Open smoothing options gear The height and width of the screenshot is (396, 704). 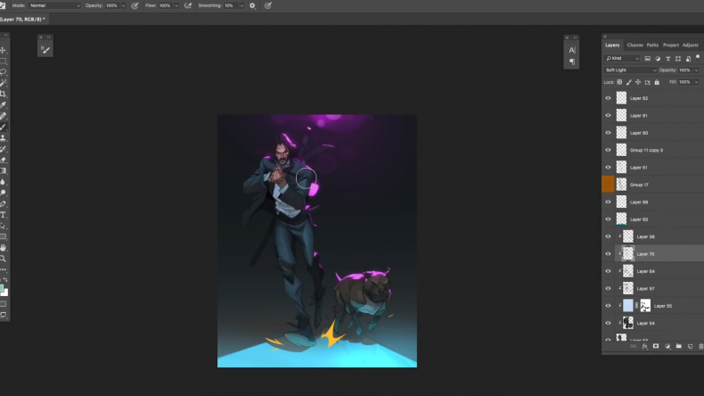[x=252, y=6]
